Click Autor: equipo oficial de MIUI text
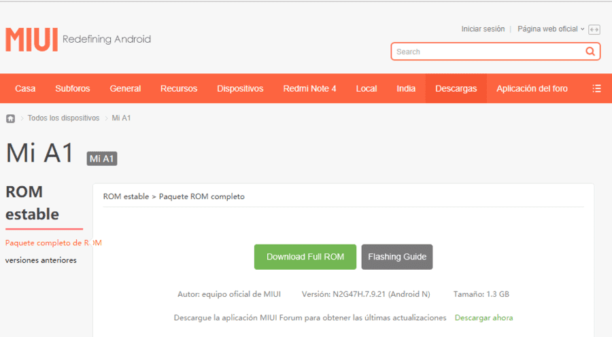This screenshot has width=612, height=337. tap(229, 294)
